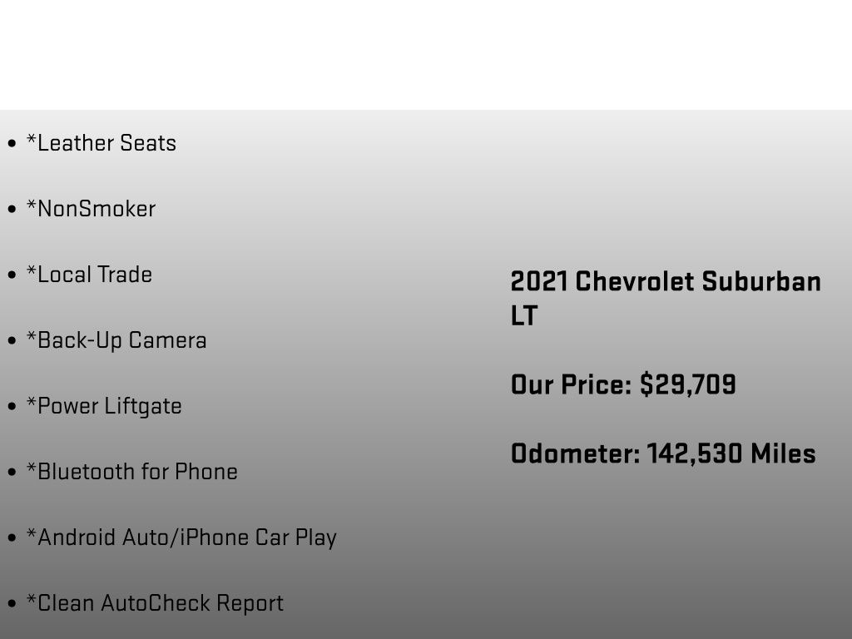Select the Clean AutoCheck Report entry
852x639 pixels.
point(156,604)
